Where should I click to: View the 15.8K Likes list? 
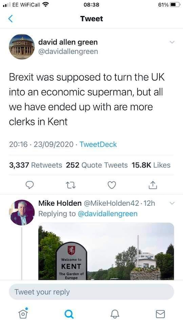pyautogui.click(x=151, y=165)
